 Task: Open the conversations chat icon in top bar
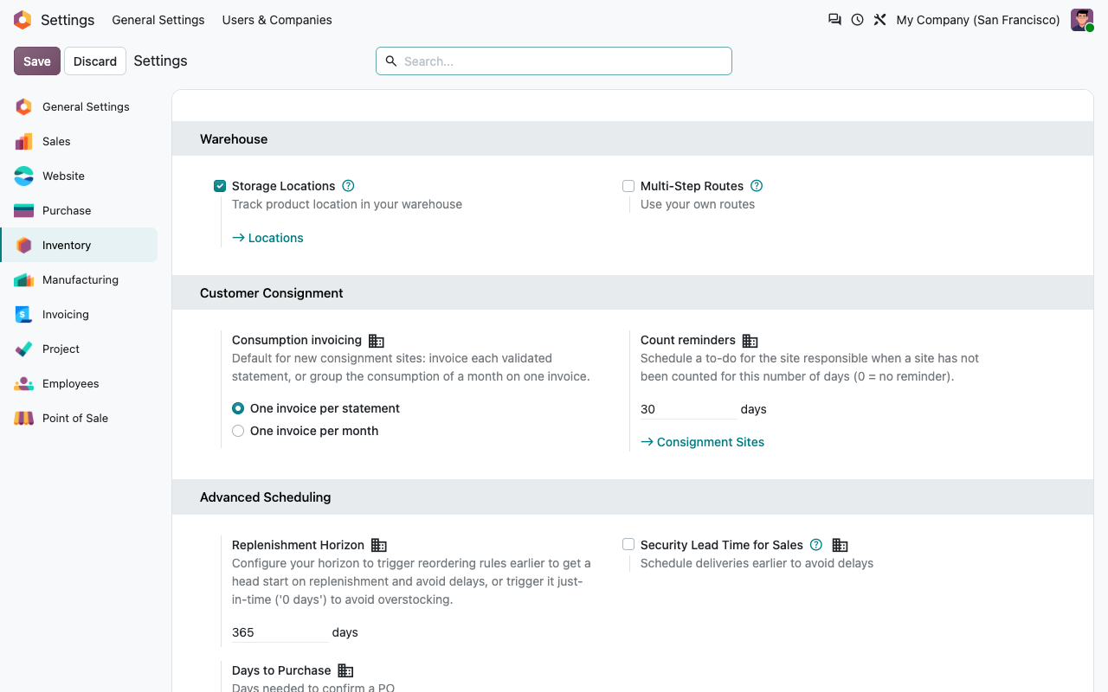(x=834, y=19)
